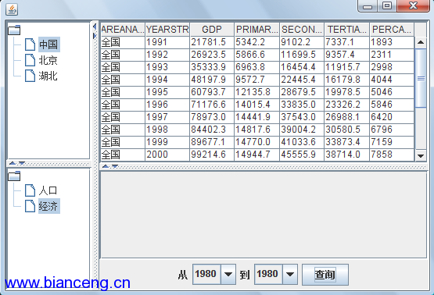434x295 pixels.
Task: Collapse the left panel with left divider arrow
Action: click(x=95, y=27)
